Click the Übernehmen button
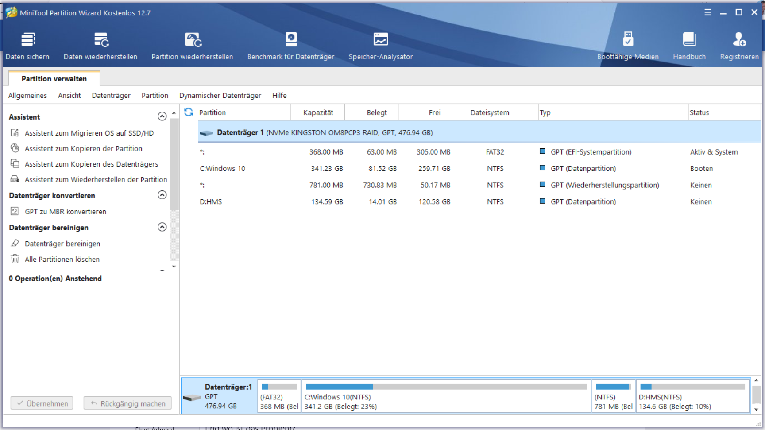The image size is (765, 430). 42,403
